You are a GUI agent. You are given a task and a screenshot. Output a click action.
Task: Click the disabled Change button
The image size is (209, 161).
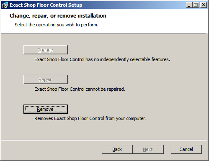46,50
